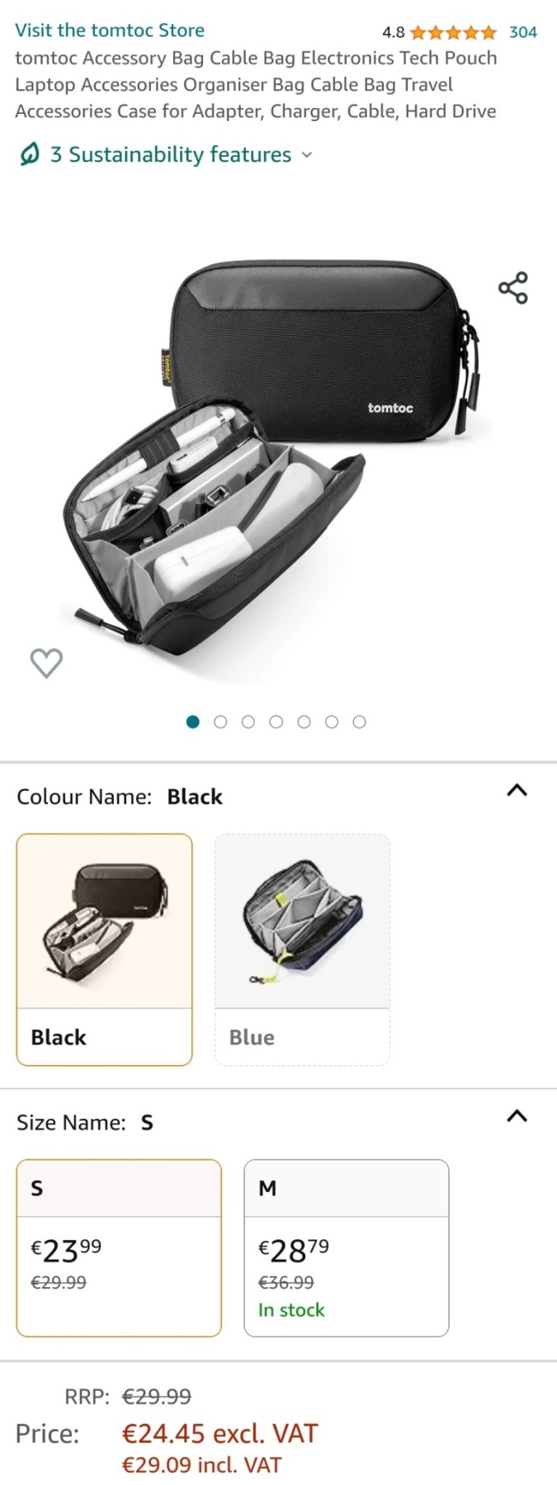Select the Black colour swatch
The width and height of the screenshot is (557, 1485).
[x=105, y=950]
